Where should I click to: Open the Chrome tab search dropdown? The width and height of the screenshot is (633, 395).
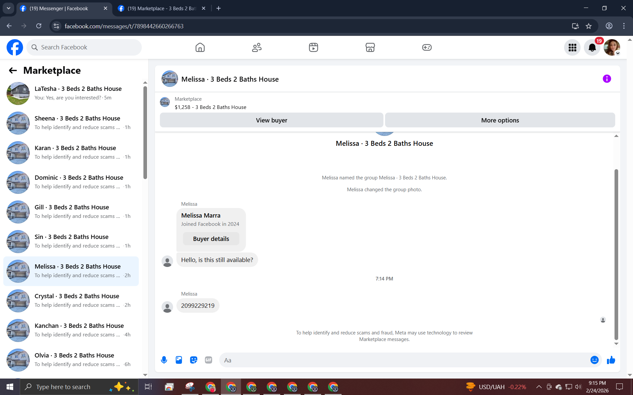coord(9,8)
